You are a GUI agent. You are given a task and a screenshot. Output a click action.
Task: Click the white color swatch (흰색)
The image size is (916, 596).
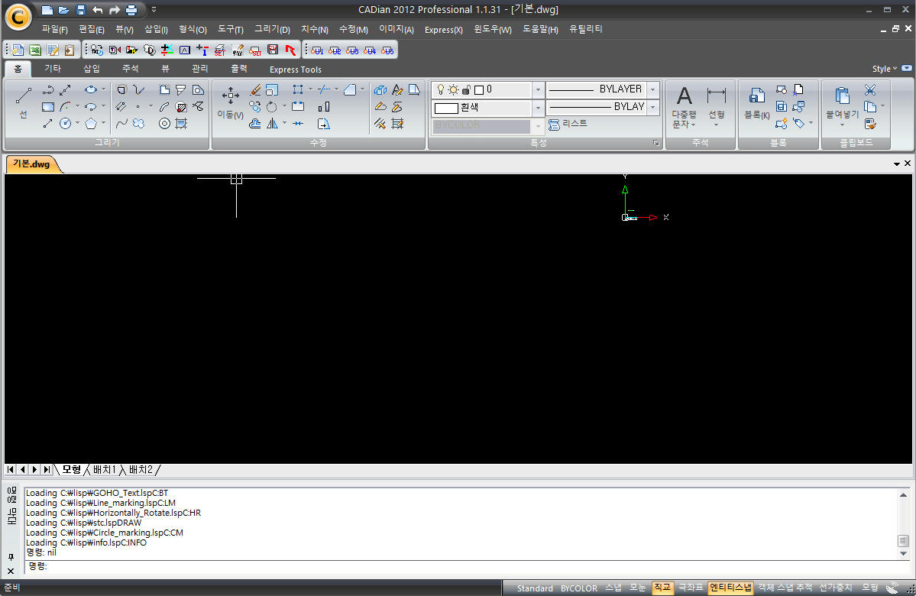446,108
